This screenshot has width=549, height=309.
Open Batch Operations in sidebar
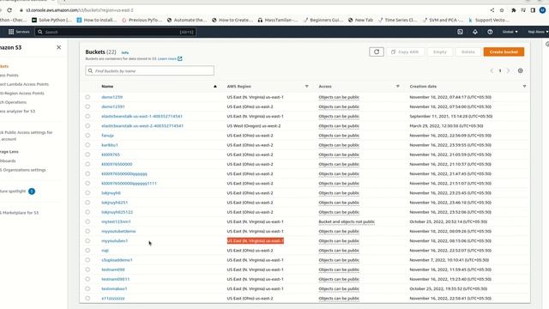(14, 102)
